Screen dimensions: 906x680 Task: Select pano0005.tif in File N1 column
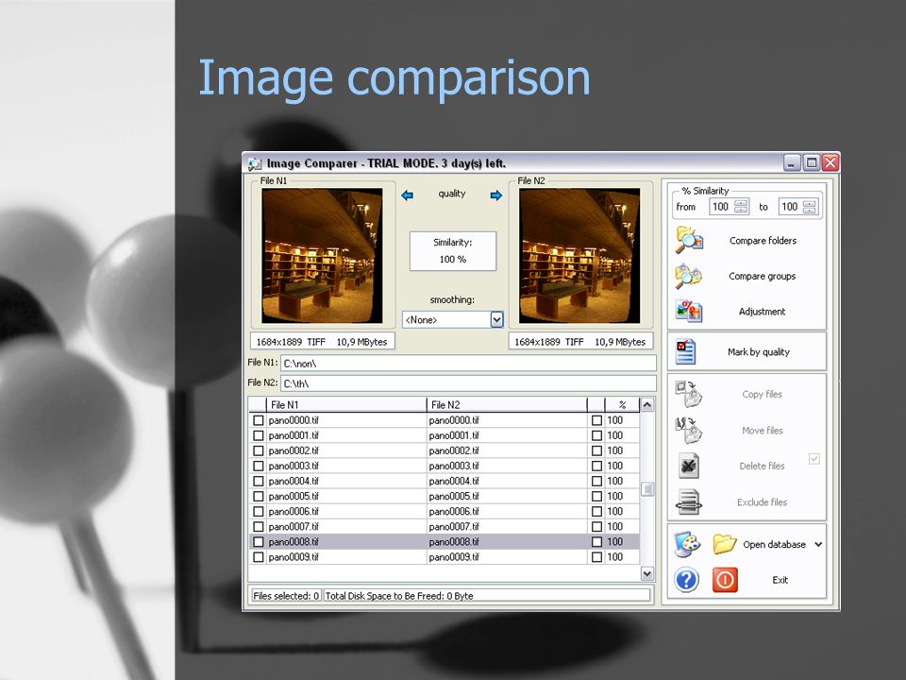point(294,496)
